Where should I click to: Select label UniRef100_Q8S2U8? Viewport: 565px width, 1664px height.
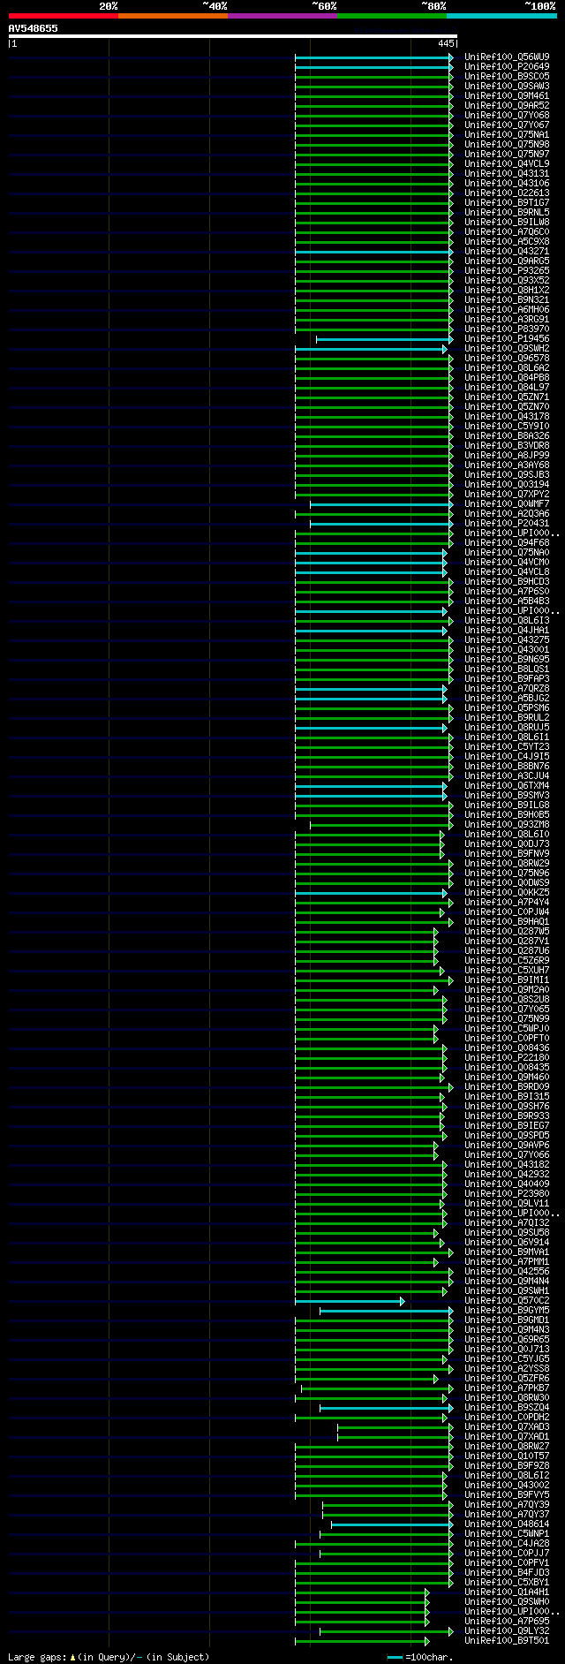(x=507, y=999)
